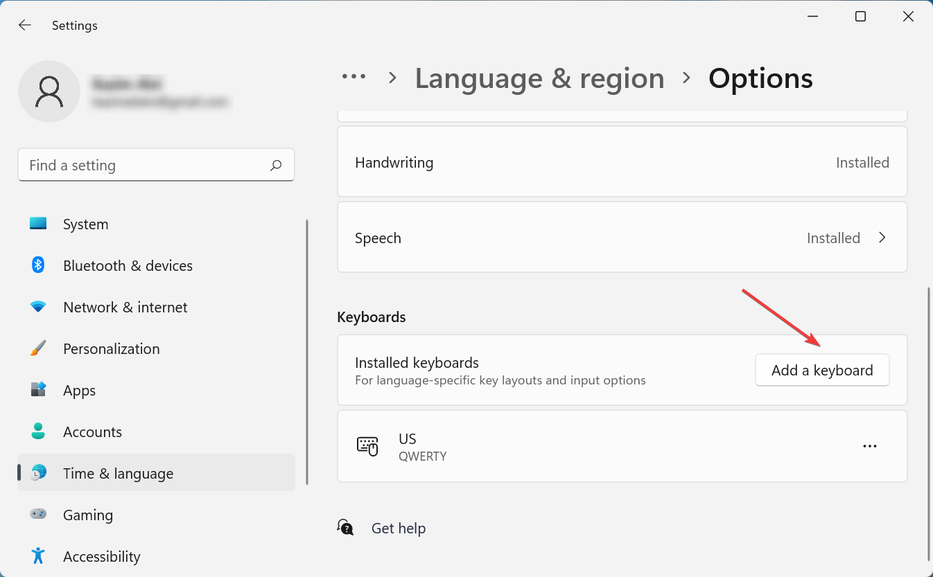This screenshot has width=933, height=577.
Task: Expand the Speech row chevron
Action: tap(882, 238)
